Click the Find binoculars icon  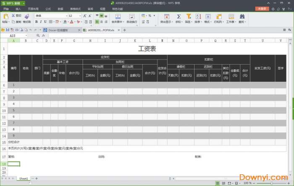(x=242, y=16)
